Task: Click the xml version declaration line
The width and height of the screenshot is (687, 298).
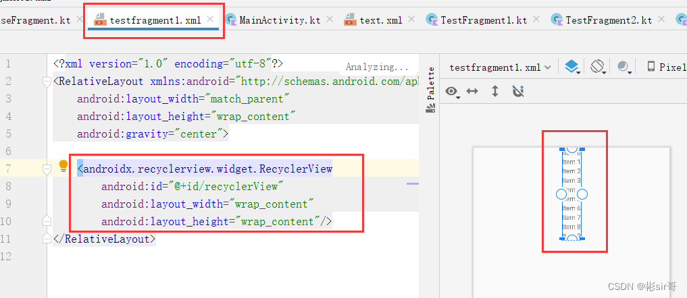Action: [x=168, y=64]
